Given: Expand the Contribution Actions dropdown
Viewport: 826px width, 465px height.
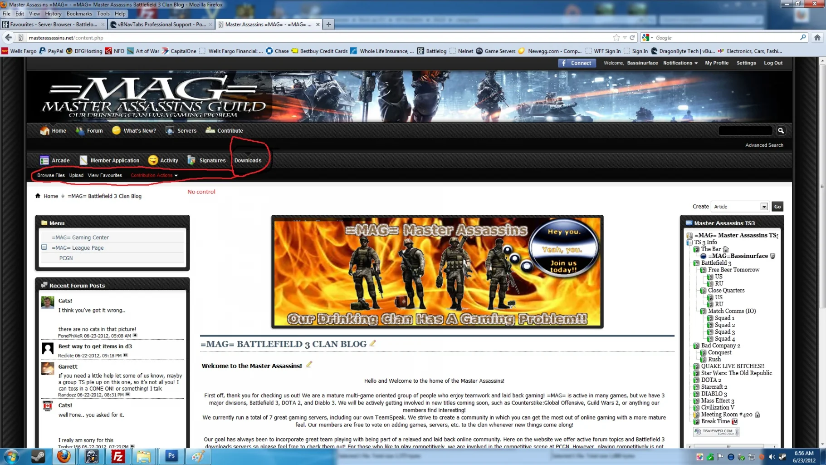Looking at the screenshot, I should tap(154, 175).
